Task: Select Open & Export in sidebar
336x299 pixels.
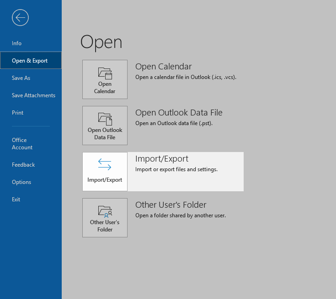Action: tap(31, 61)
